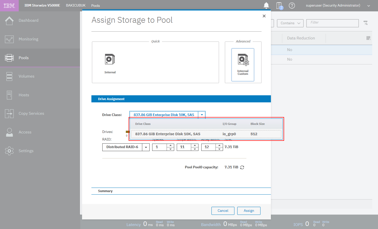Image resolution: width=378 pixels, height=229 pixels.
Task: Click the Volumes icon in sidebar
Action: coord(9,76)
